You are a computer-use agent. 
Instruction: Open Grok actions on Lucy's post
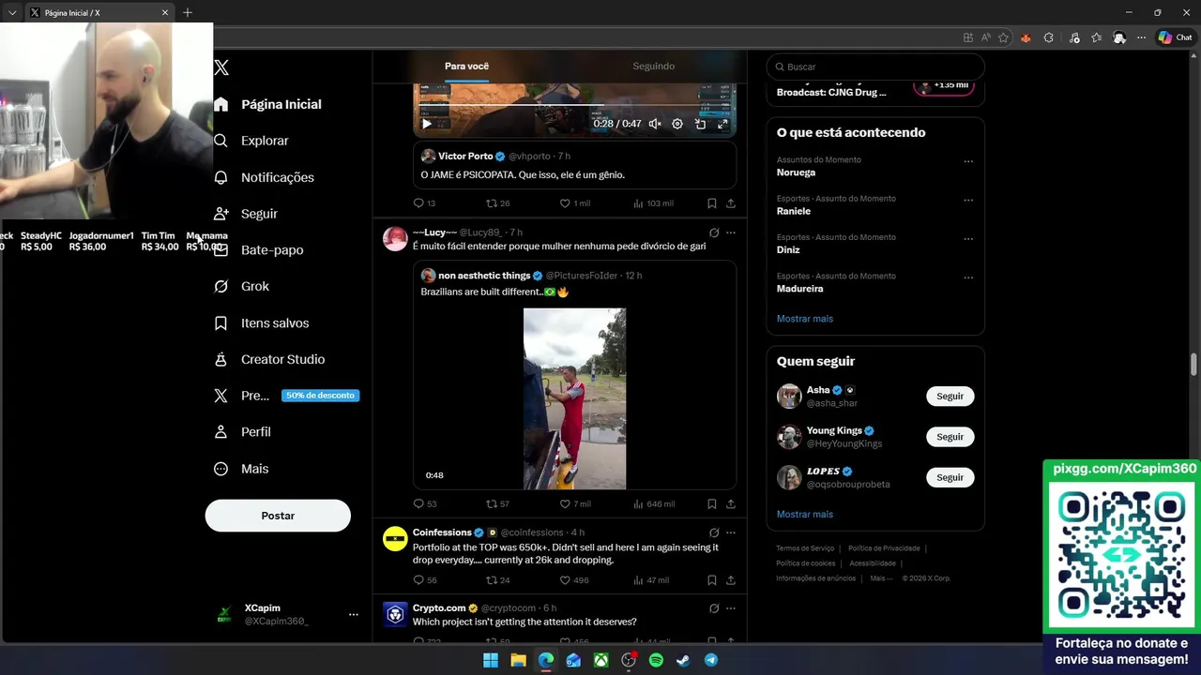pos(714,232)
